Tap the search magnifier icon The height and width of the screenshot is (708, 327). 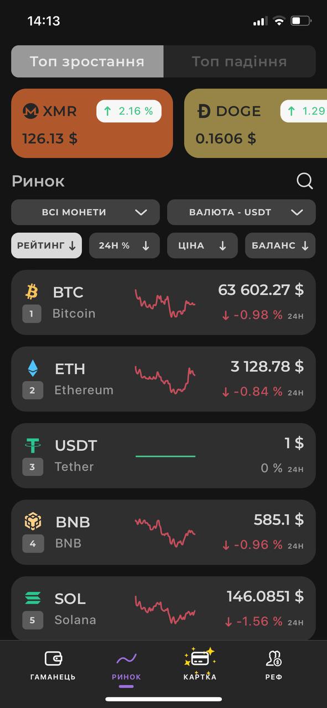click(304, 181)
